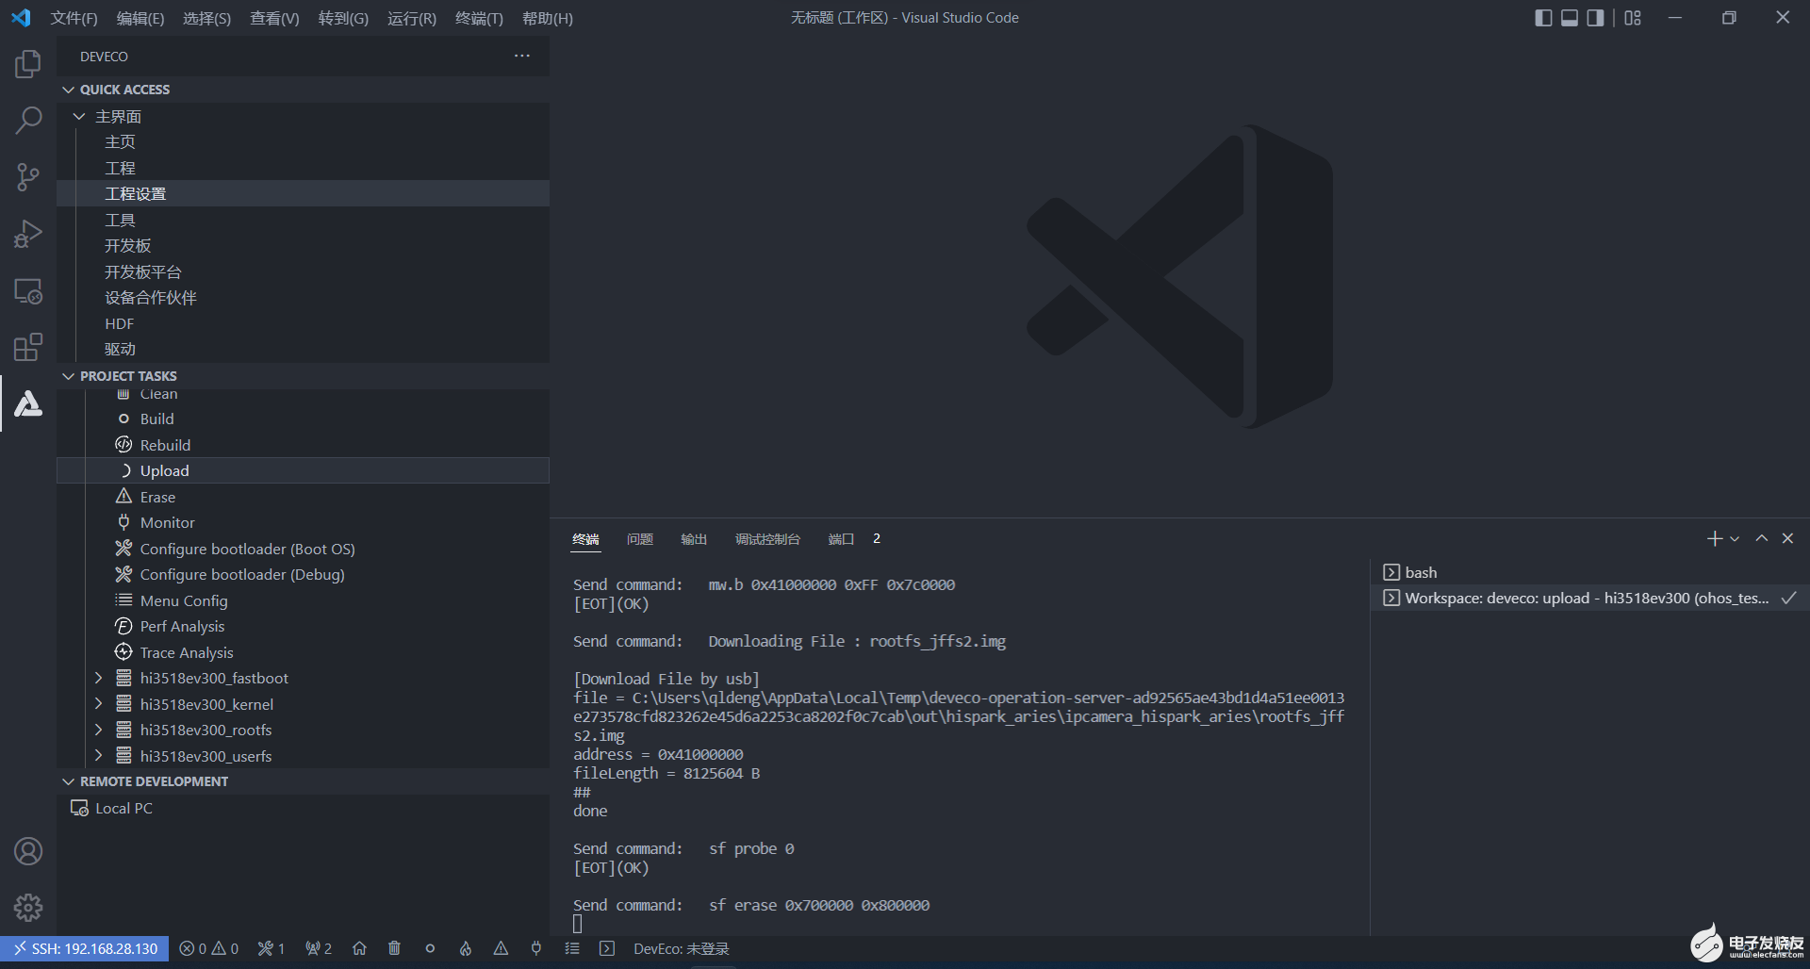This screenshot has height=969, width=1810.
Task: Select Local PC remote development entry
Action: click(x=303, y=808)
